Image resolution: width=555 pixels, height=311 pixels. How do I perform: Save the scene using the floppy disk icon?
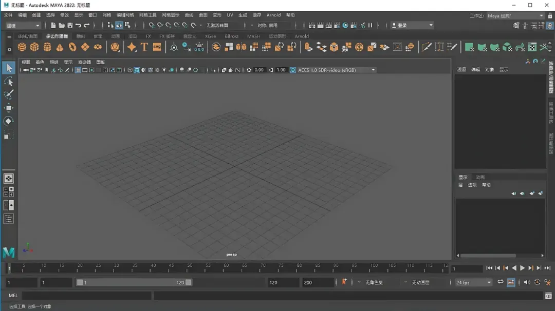tap(70, 25)
